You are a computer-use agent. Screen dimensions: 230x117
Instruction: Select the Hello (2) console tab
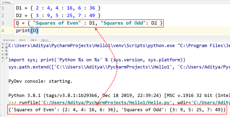point(33,40)
